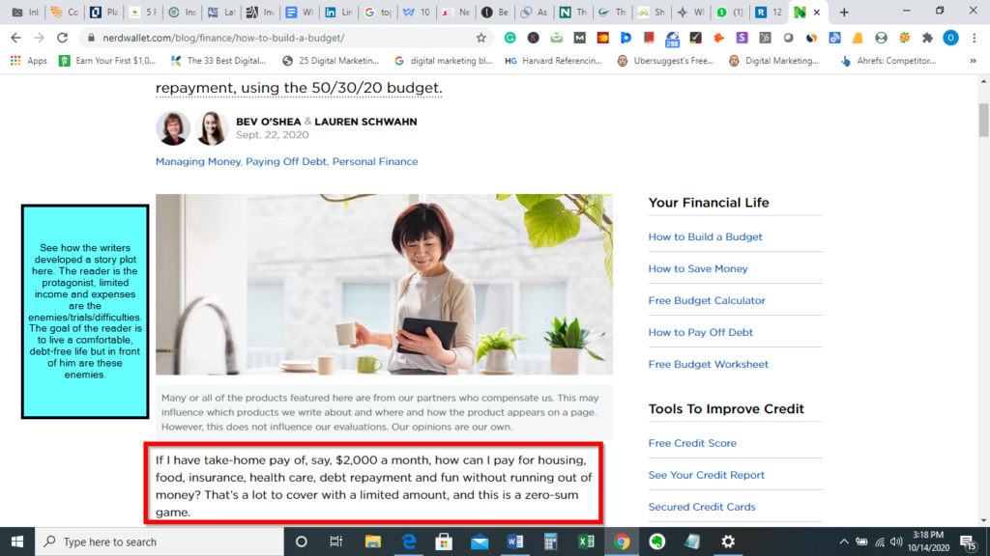Open the Chrome extensions puzzle icon
Viewport: 990px width, 556px height.
point(928,38)
